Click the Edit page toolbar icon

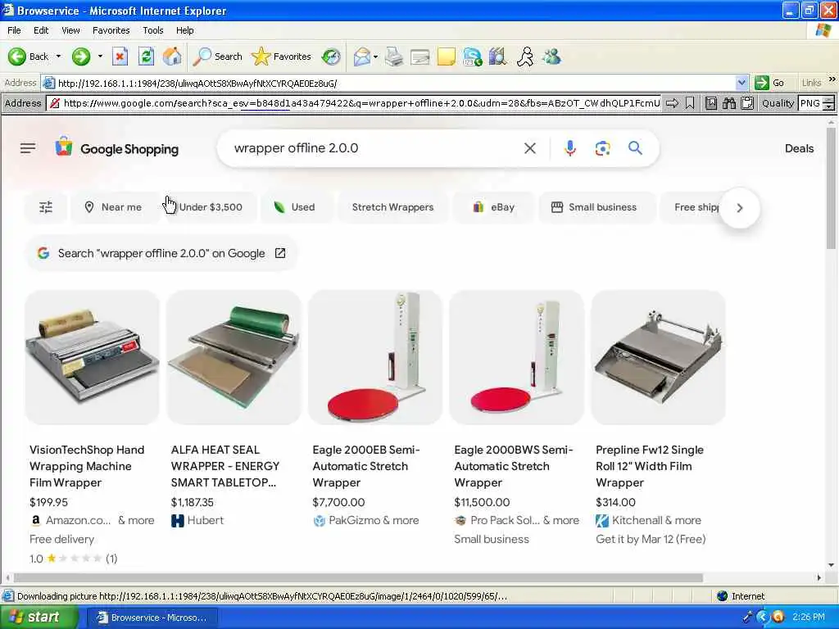[420, 57]
